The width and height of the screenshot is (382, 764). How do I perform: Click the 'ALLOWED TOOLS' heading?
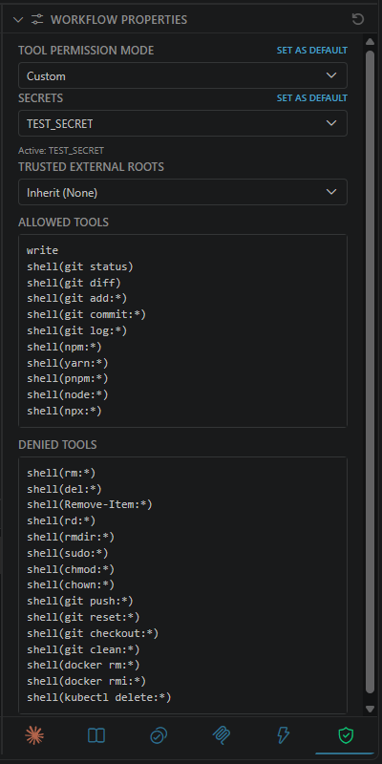63,223
